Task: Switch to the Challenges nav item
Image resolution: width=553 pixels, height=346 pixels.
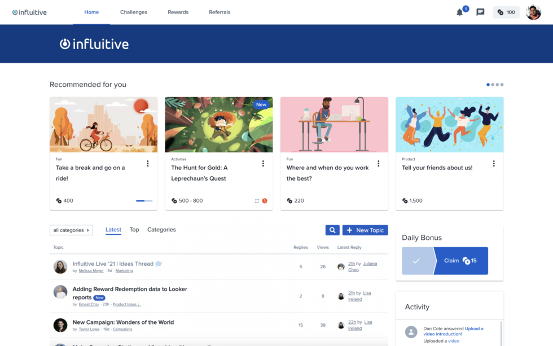Action: [x=133, y=12]
